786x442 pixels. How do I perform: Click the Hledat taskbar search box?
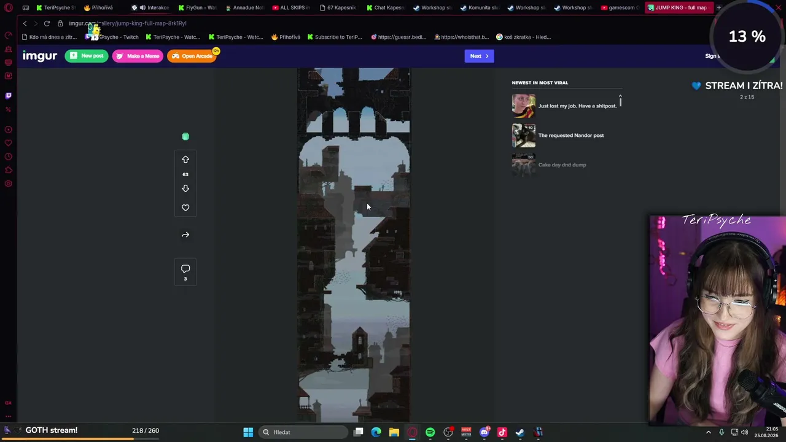pyautogui.click(x=302, y=432)
